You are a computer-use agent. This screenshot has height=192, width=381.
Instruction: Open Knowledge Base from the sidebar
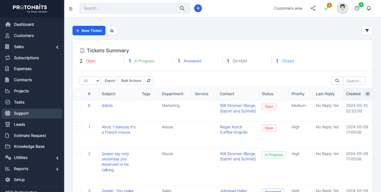click(29, 146)
